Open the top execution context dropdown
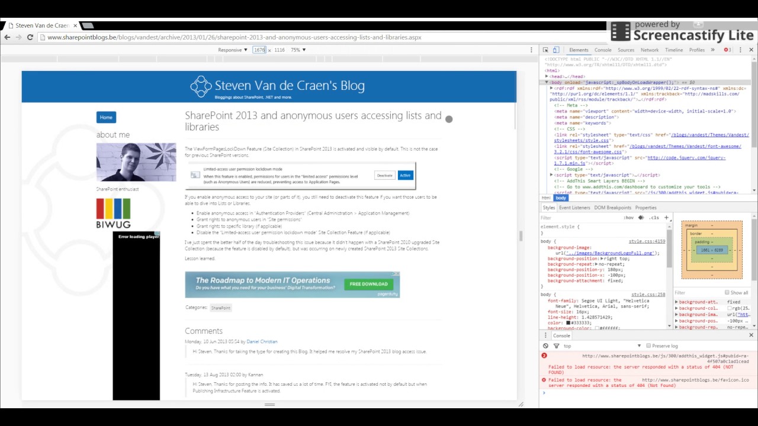758x426 pixels. 602,346
